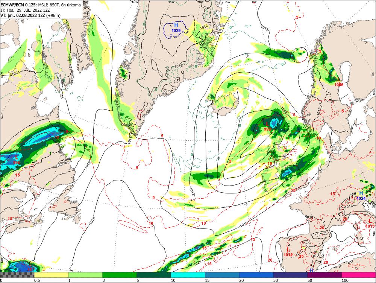Click the '30' legend scale label
376x283 pixels.
tap(276, 280)
